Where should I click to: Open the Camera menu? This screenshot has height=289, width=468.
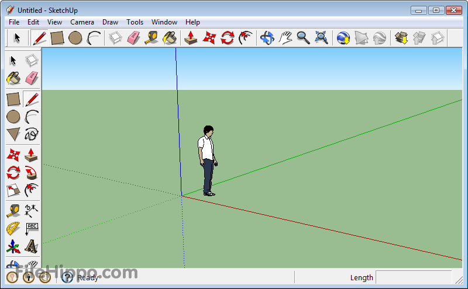point(82,22)
